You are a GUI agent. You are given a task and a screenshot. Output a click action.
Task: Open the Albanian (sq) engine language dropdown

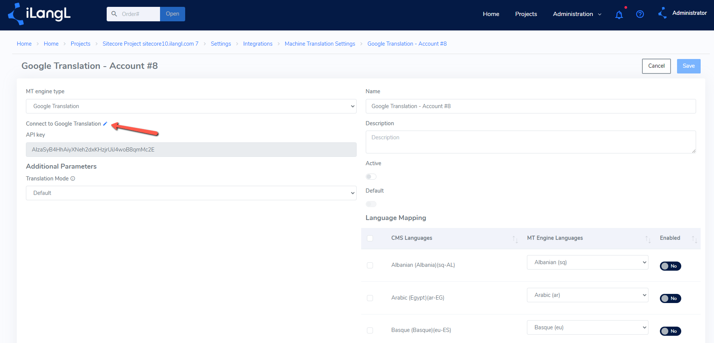point(587,262)
